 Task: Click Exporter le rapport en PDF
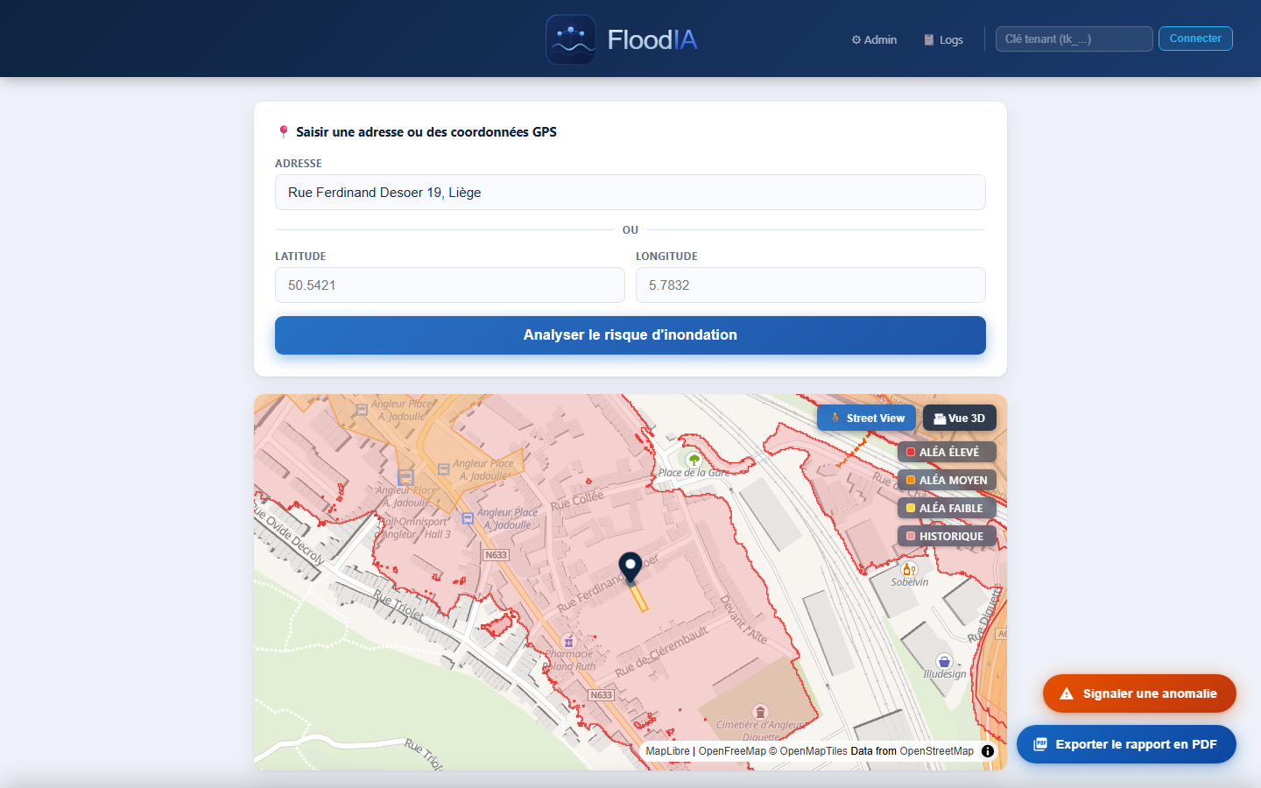click(1126, 744)
